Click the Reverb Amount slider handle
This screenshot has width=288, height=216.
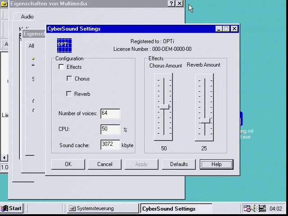click(x=205, y=121)
